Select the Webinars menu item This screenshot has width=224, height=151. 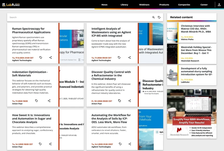144,5
